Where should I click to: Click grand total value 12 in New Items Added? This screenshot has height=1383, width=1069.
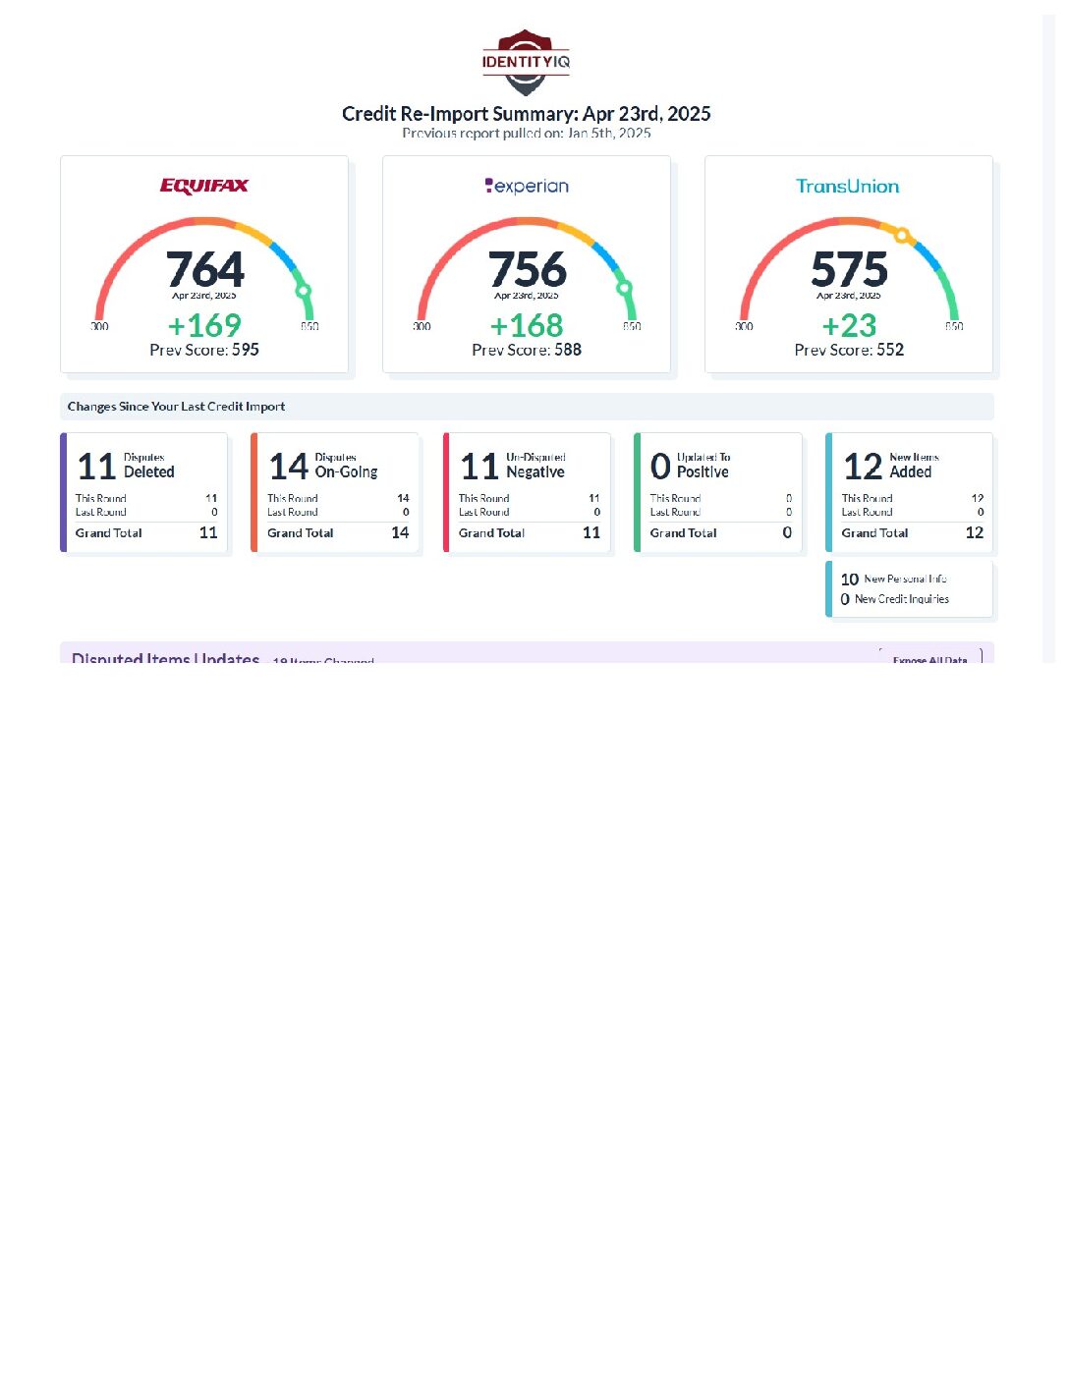tap(975, 532)
